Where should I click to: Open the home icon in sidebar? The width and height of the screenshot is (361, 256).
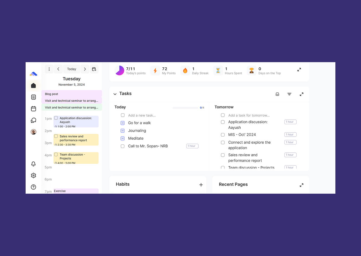pyautogui.click(x=33, y=85)
